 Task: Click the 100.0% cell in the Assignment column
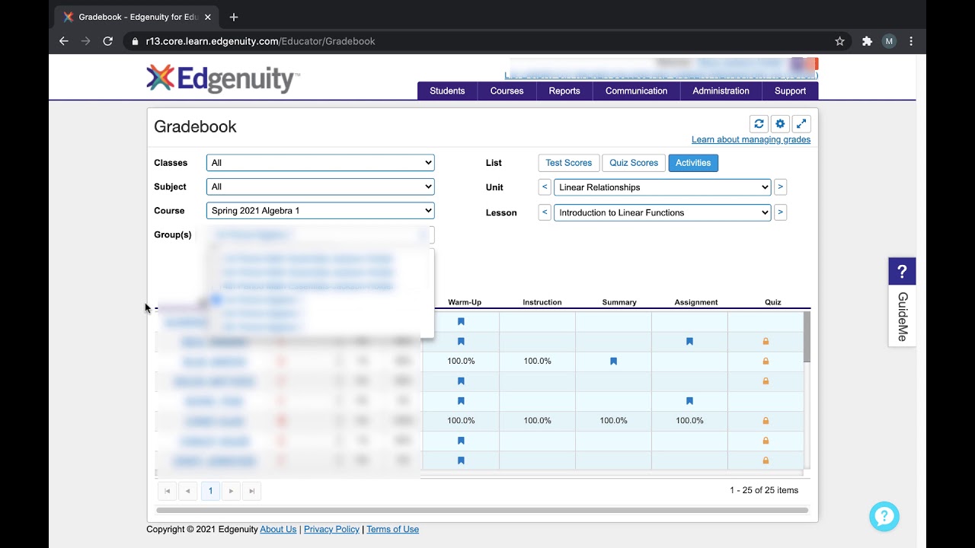[x=689, y=421]
